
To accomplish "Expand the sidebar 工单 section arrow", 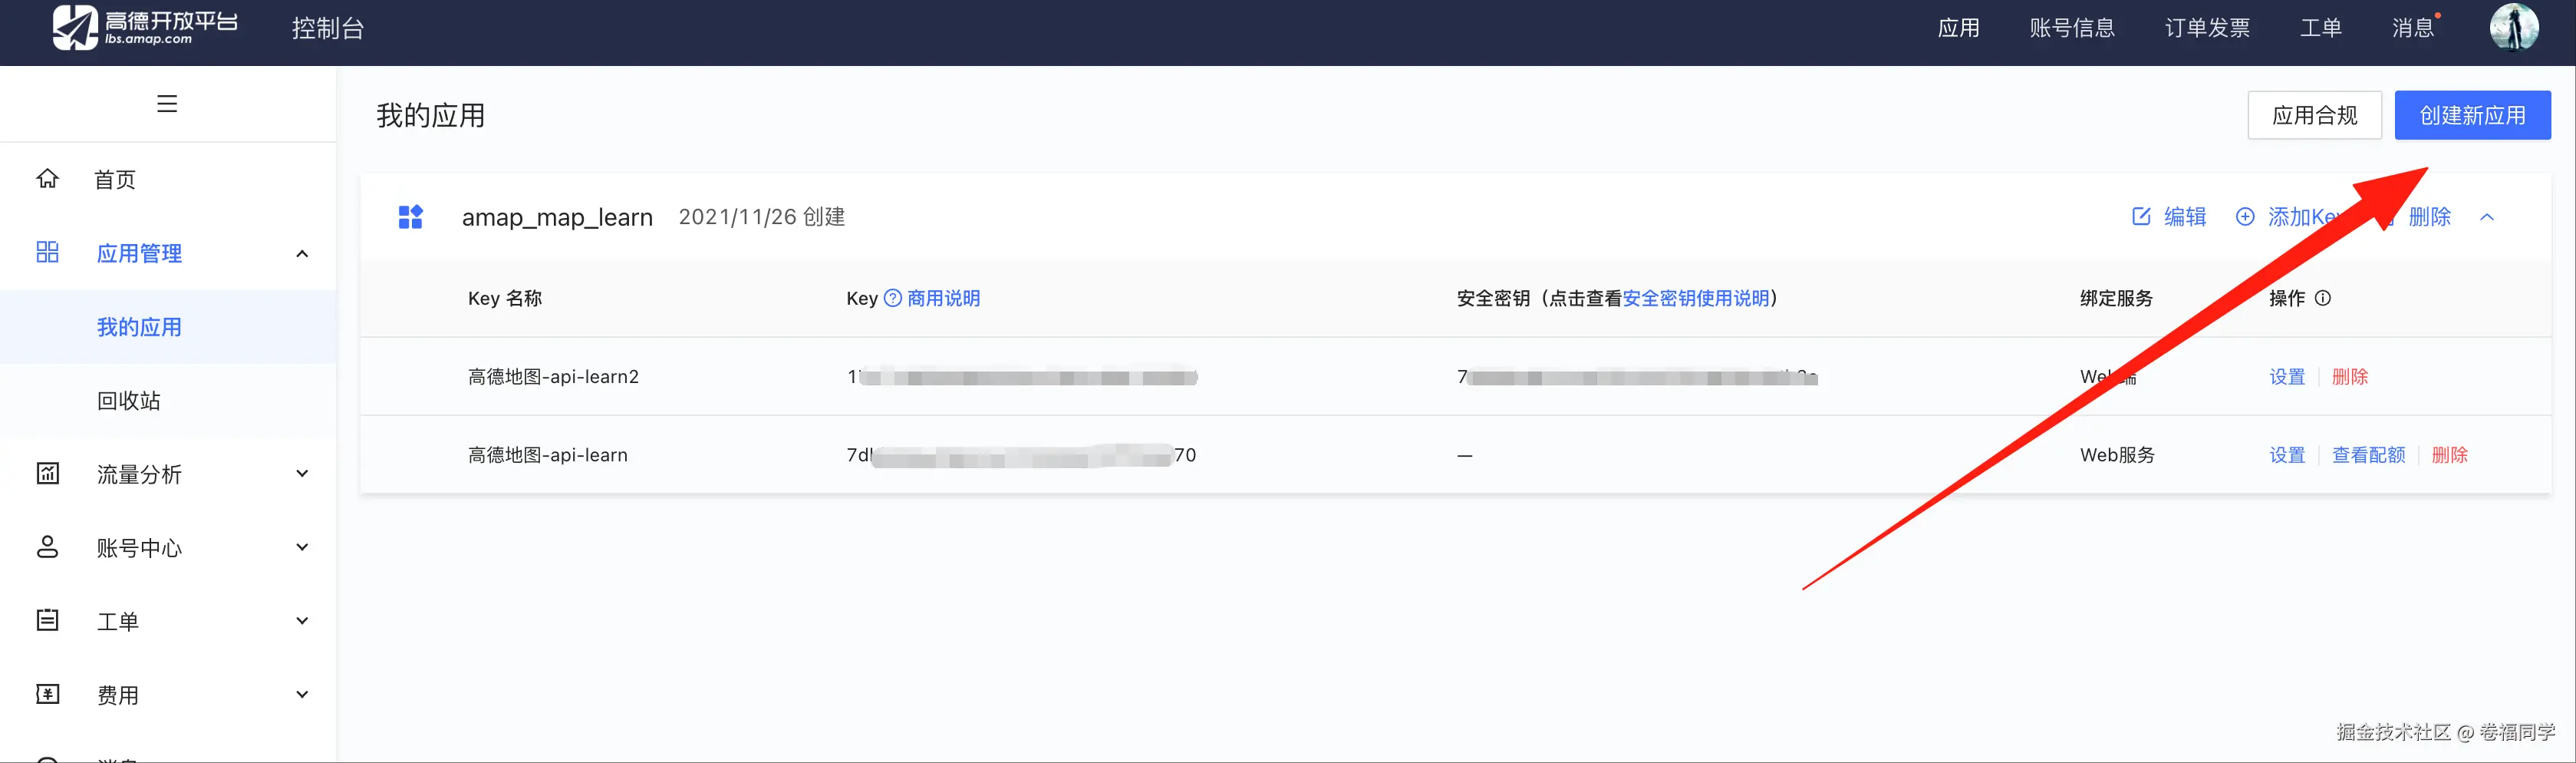I will click(302, 620).
